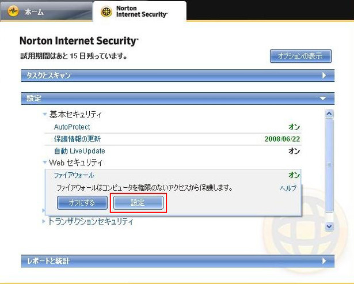The width and height of the screenshot is (354, 284).
Task: Open firewall 設定 button
Action: [138, 203]
